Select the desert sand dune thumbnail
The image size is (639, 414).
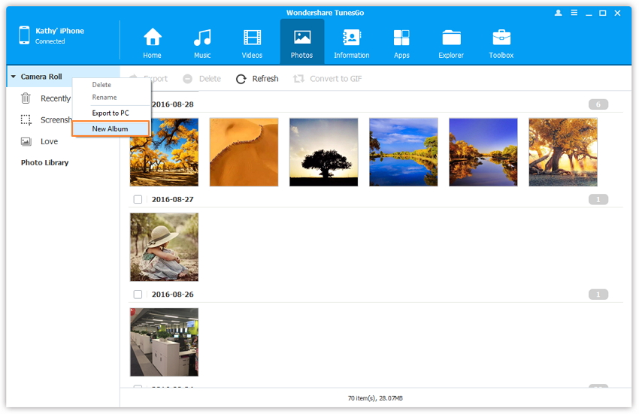point(244,152)
